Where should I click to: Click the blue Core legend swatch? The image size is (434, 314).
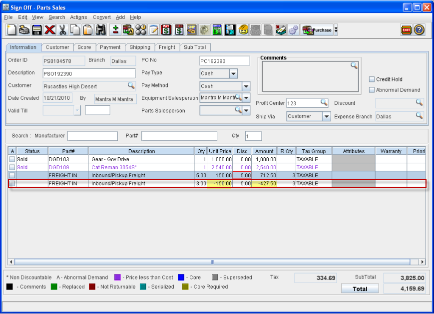(x=181, y=277)
